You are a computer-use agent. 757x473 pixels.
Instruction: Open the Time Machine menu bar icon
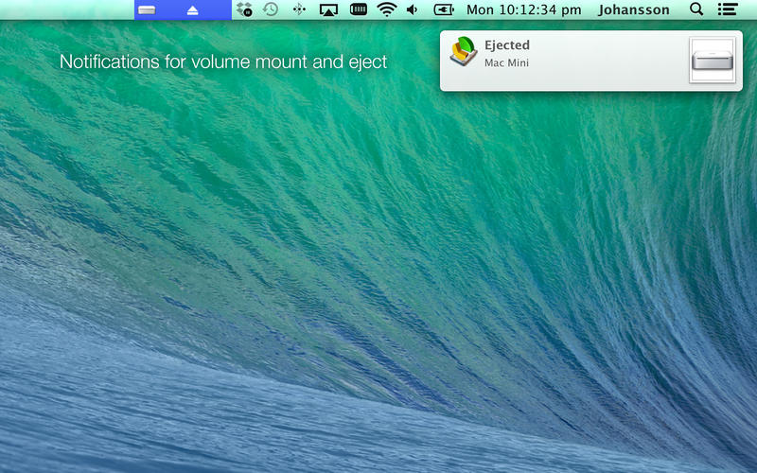tap(271, 9)
